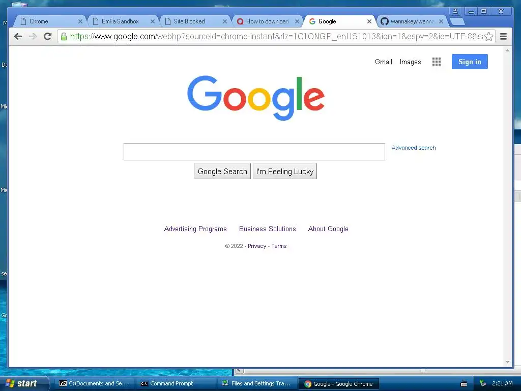
Task: Click inside the Google search box
Action: click(254, 152)
